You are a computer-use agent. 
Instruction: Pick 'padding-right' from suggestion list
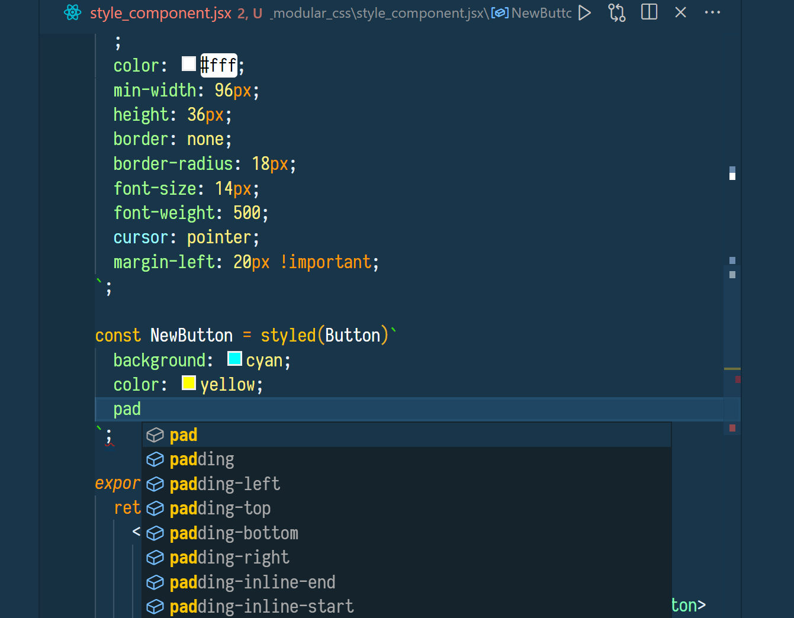pos(229,558)
